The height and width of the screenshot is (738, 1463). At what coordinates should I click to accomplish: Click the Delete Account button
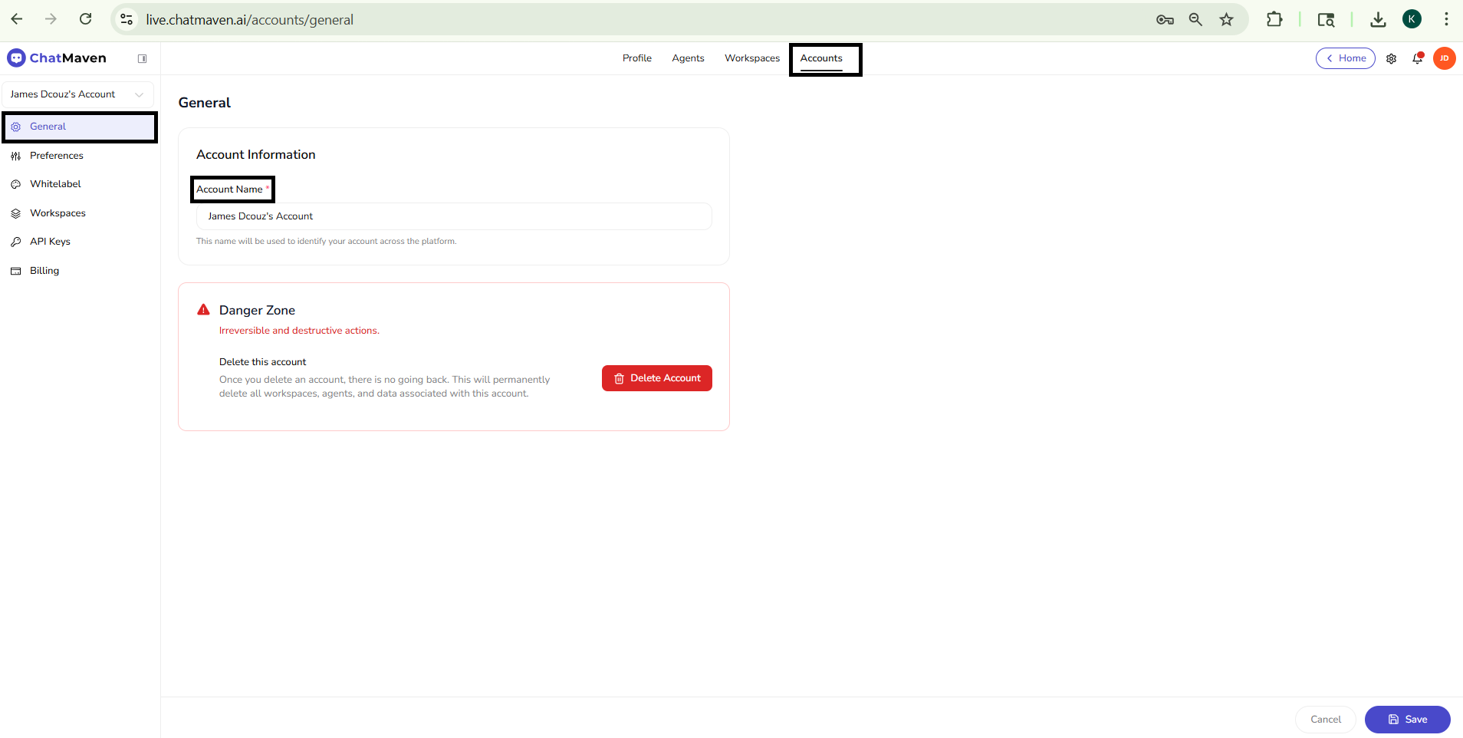(656, 377)
